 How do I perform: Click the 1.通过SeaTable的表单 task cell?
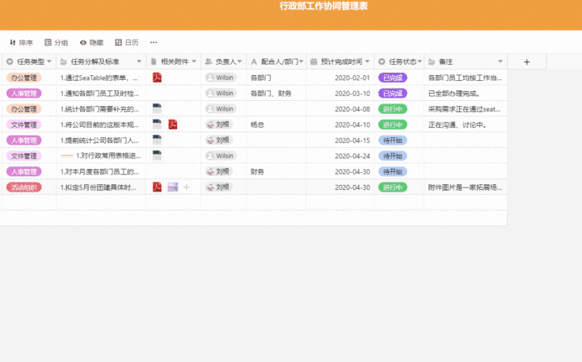point(101,78)
